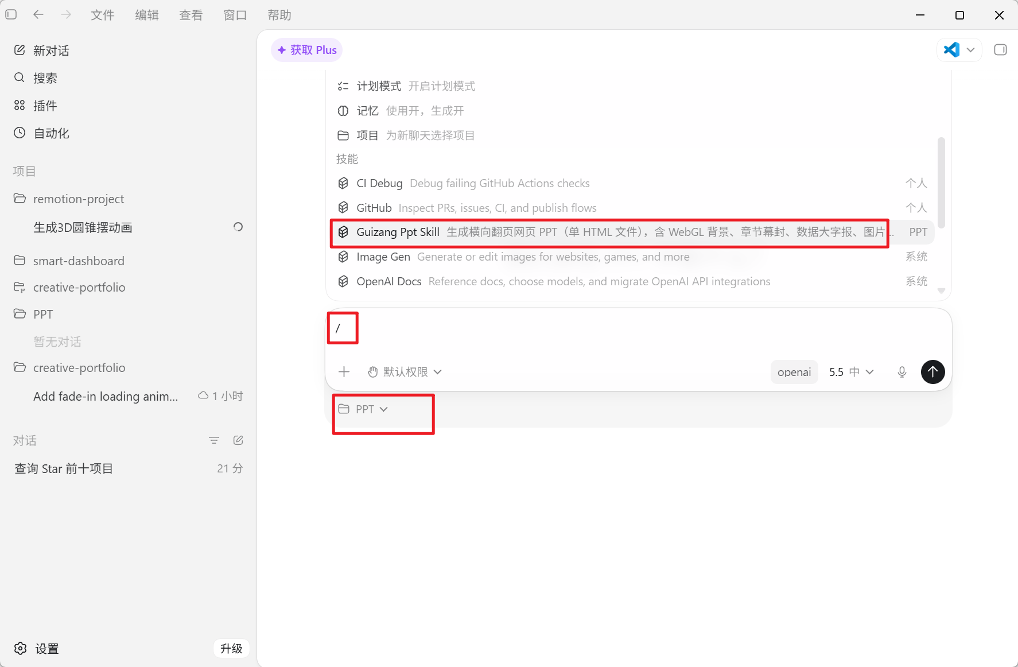Go back with the left arrow
The image size is (1018, 667).
38,14
